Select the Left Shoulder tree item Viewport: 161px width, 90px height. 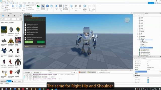coord(145,43)
